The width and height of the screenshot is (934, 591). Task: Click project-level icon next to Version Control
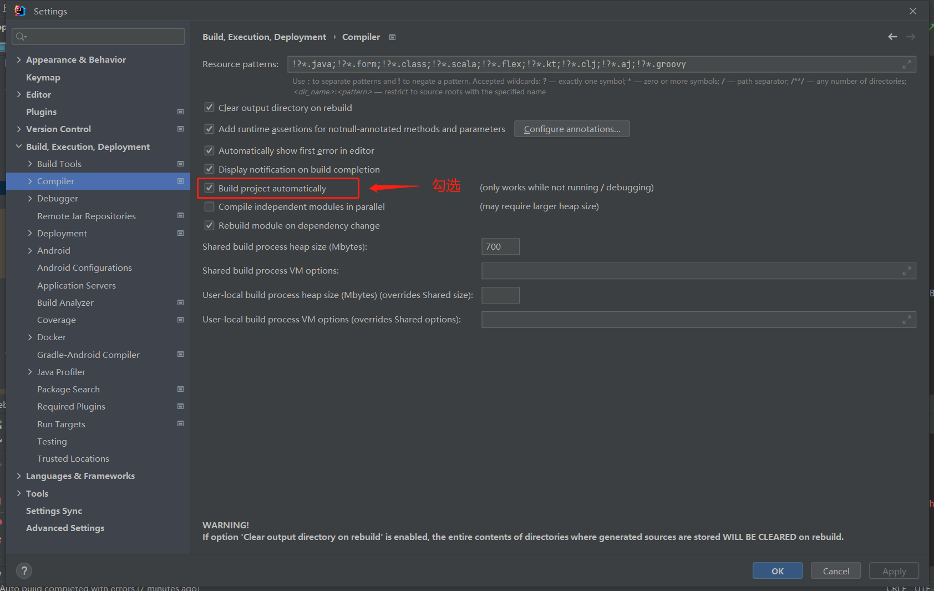(180, 129)
